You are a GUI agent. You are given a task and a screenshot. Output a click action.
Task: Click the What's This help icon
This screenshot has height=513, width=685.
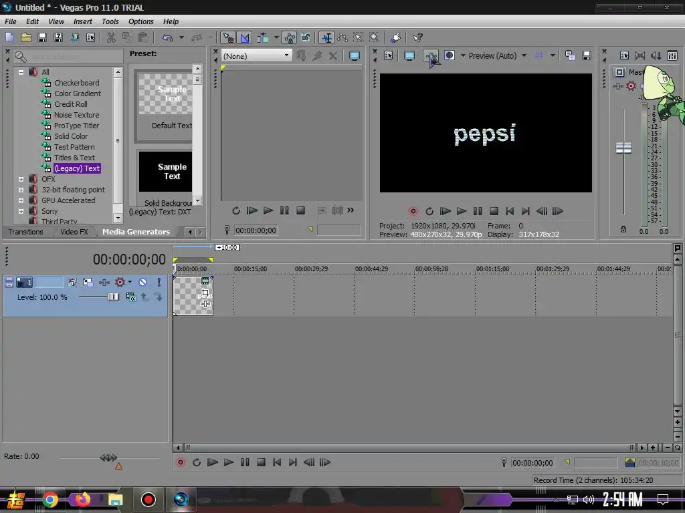click(x=417, y=37)
